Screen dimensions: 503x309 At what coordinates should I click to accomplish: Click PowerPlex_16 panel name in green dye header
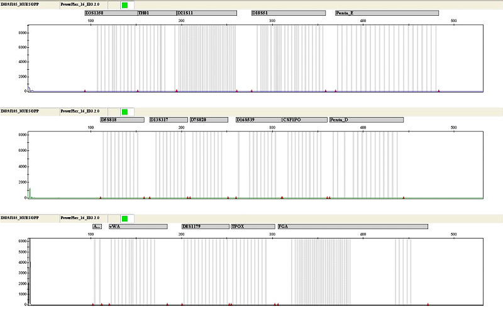click(80, 111)
